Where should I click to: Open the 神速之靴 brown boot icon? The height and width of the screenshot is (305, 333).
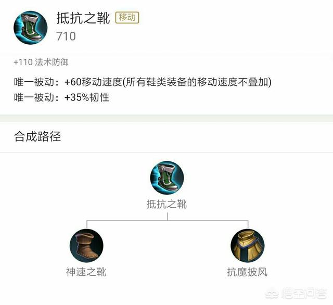86,246
